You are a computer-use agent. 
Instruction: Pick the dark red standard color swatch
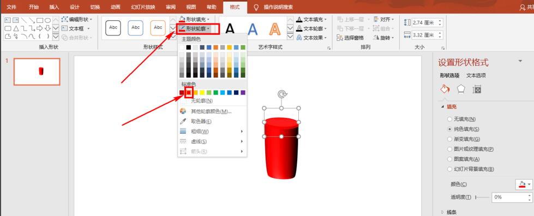click(x=182, y=92)
